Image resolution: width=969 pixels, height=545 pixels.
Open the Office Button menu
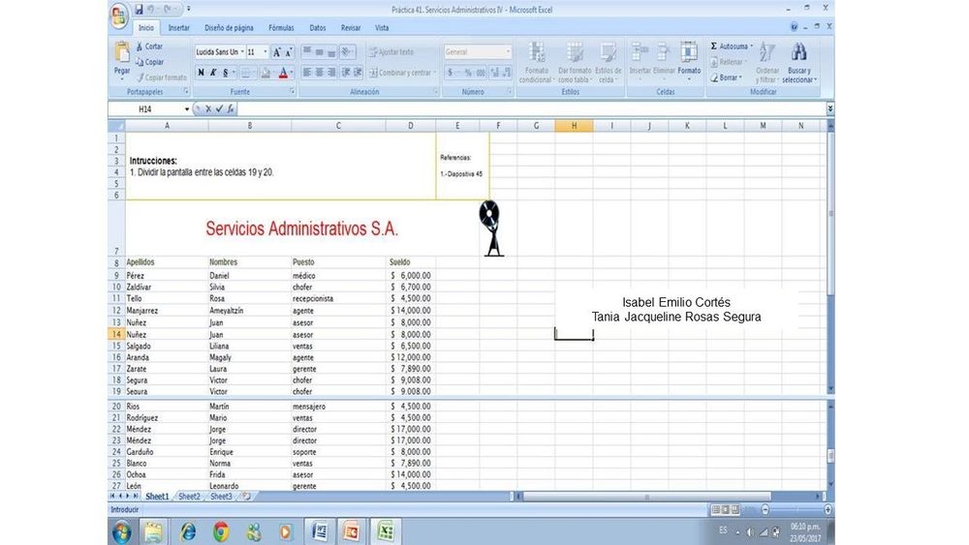click(x=119, y=17)
